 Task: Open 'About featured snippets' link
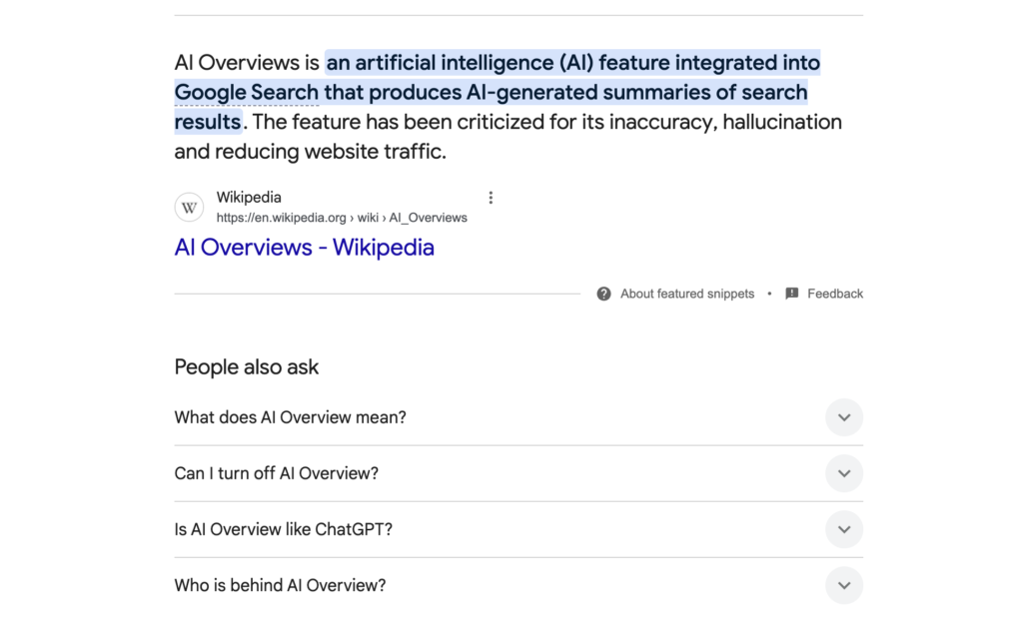[687, 295]
